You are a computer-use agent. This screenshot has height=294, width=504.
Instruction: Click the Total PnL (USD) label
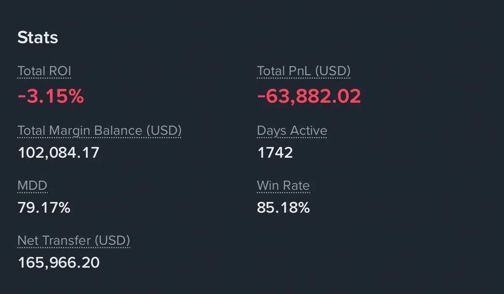pos(303,71)
